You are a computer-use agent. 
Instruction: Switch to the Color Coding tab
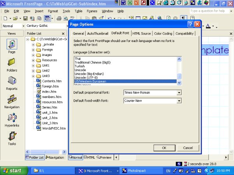(163, 33)
